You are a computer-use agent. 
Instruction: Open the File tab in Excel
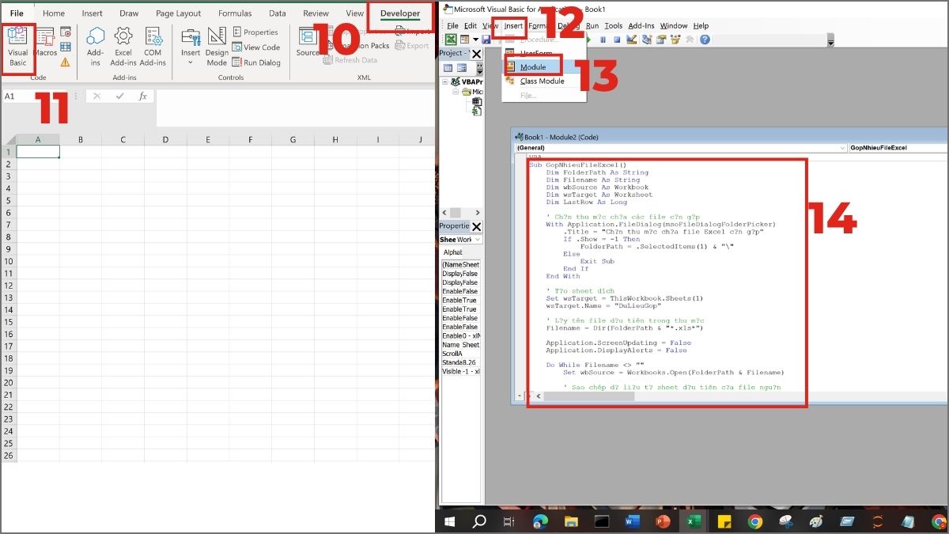17,13
